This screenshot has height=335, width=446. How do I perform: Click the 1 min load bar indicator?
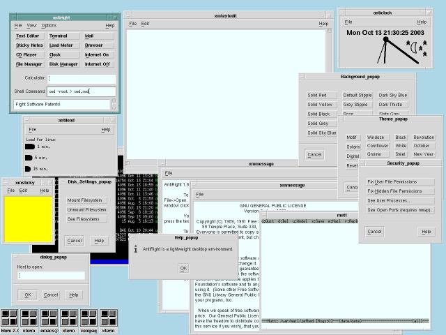30,147
